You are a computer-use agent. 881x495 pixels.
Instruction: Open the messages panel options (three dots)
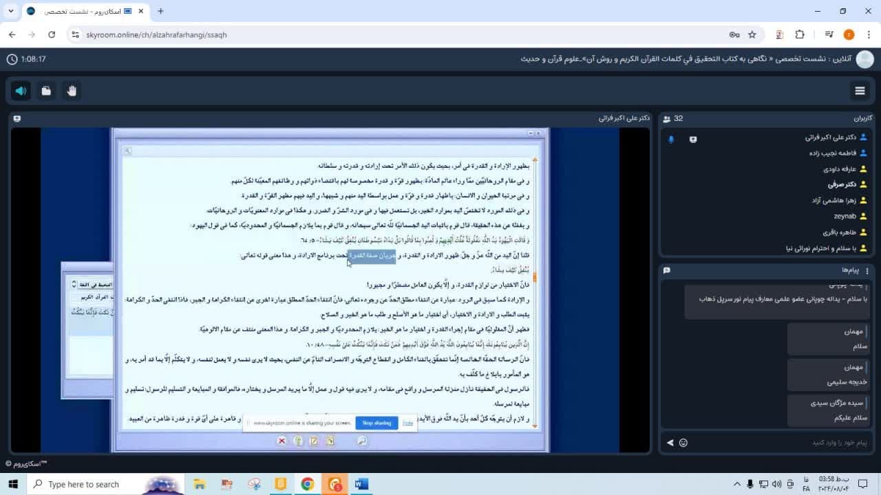[x=867, y=271]
